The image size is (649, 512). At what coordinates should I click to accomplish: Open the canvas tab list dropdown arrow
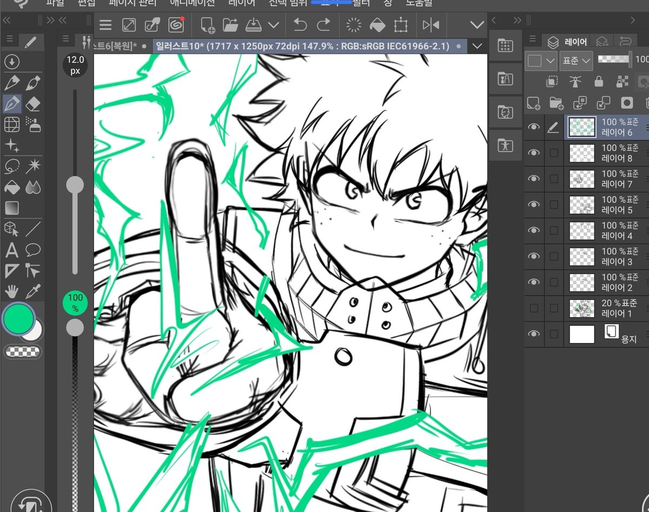point(477,47)
